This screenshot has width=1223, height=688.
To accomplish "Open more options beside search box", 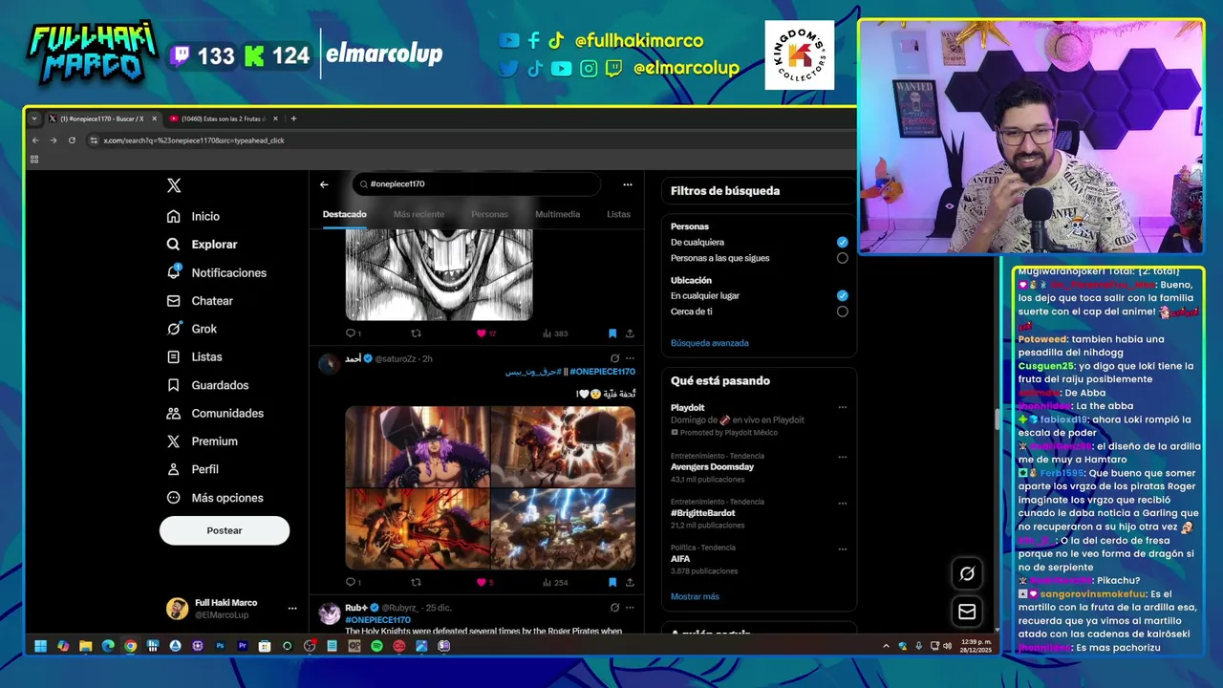I will [x=627, y=184].
